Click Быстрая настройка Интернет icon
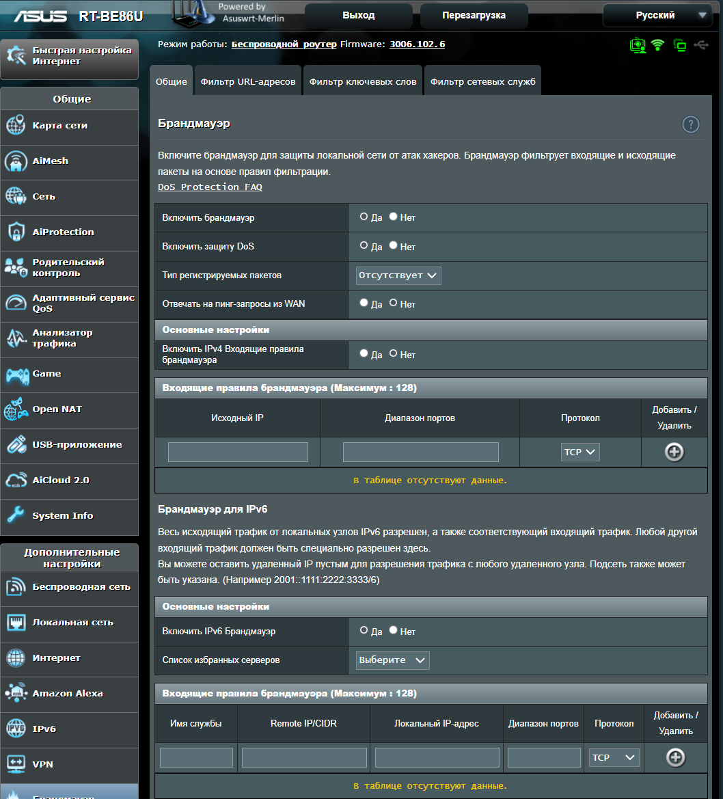The width and height of the screenshot is (723, 799). 16,55
